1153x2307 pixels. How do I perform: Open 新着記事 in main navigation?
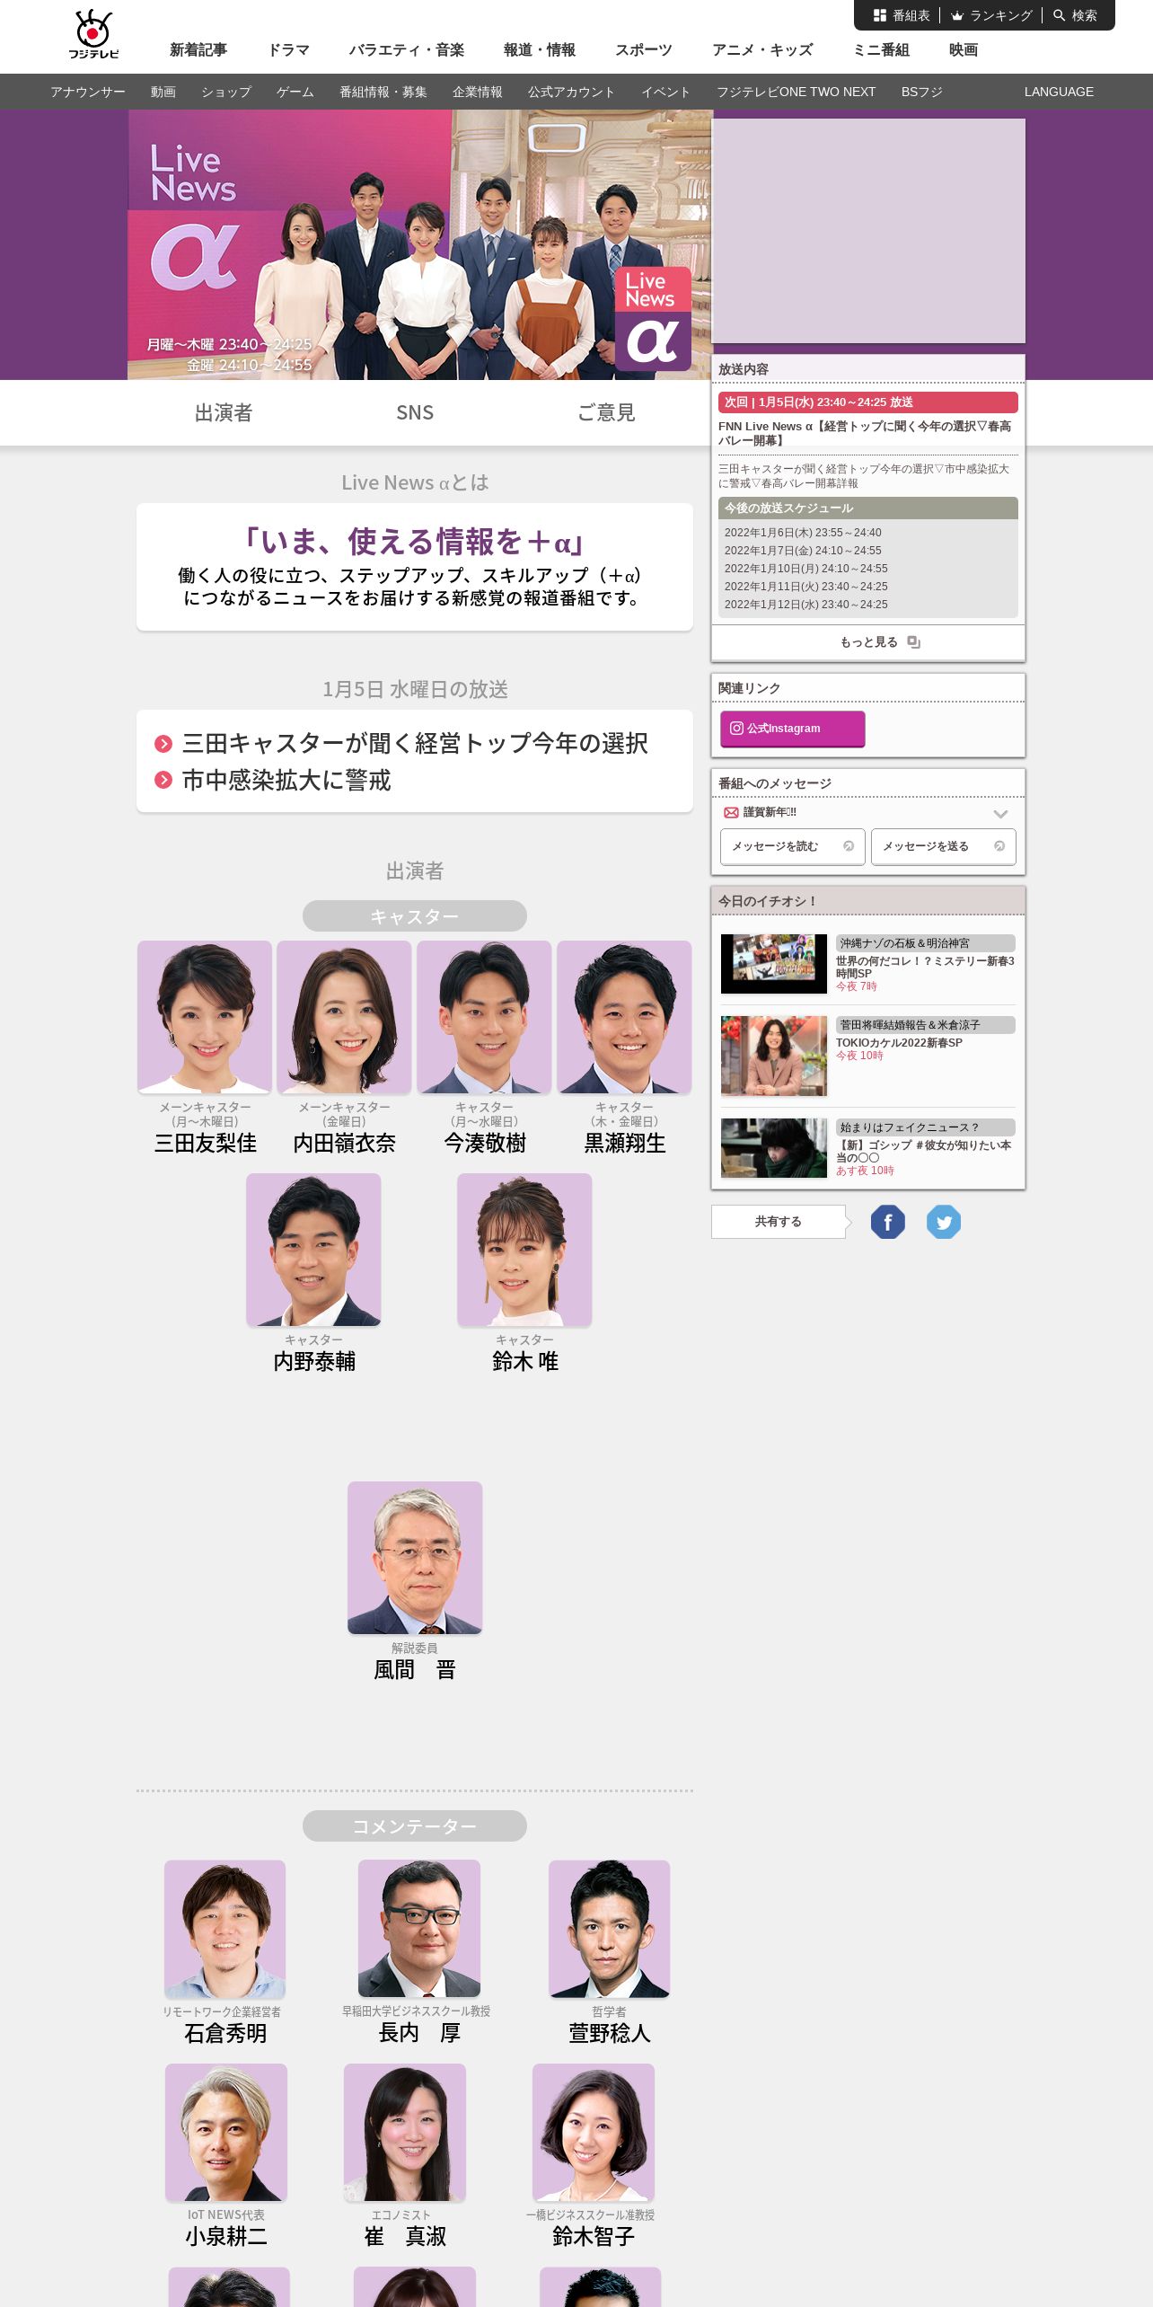[198, 50]
